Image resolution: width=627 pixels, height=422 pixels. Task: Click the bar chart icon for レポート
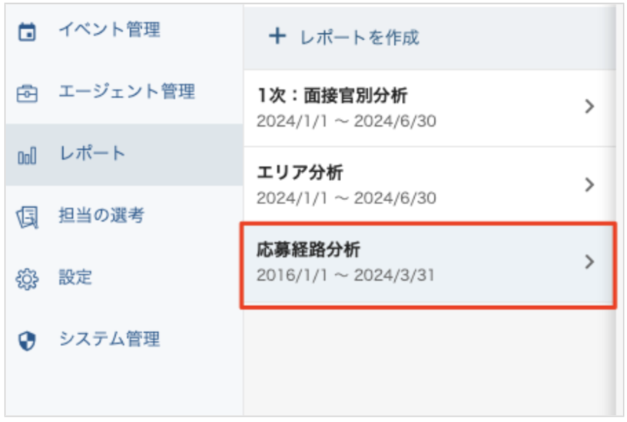(x=27, y=156)
